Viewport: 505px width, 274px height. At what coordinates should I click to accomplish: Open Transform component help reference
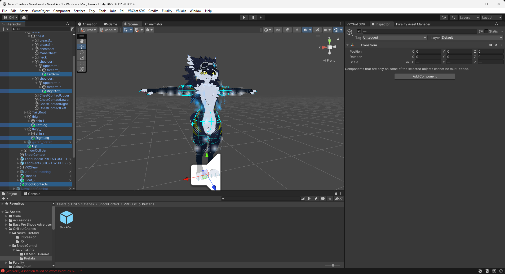491,45
